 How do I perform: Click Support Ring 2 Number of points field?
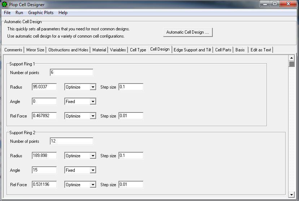pyautogui.click(x=71, y=141)
